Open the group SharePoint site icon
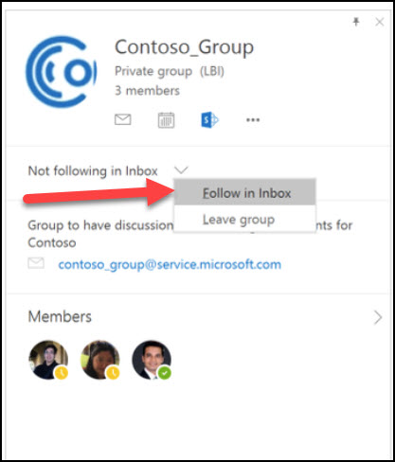This screenshot has height=462, width=395. (x=209, y=120)
